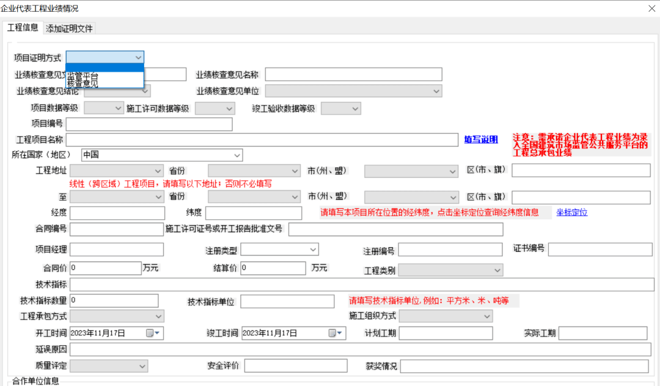This screenshot has width=660, height=386.
Task: Open the 工程承包方式 dropdown
Action: click(x=158, y=316)
